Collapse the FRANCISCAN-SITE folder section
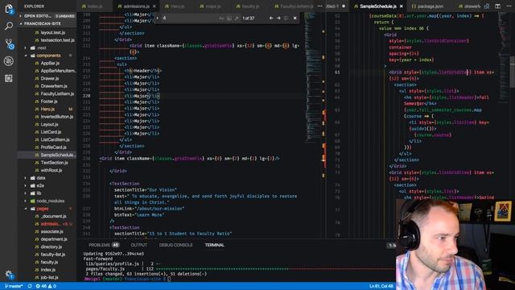The image size is (515, 290). [x=47, y=23]
